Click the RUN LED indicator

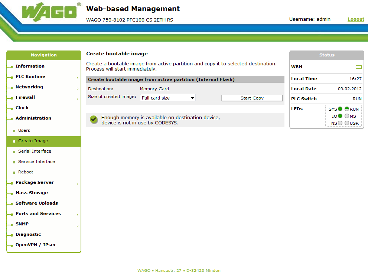(x=346, y=109)
